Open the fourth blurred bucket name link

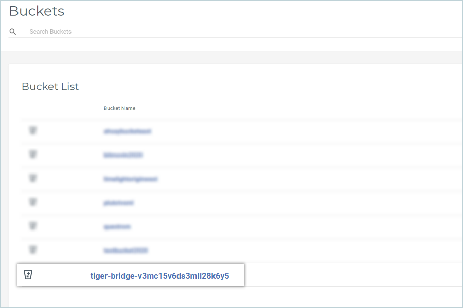(x=118, y=203)
